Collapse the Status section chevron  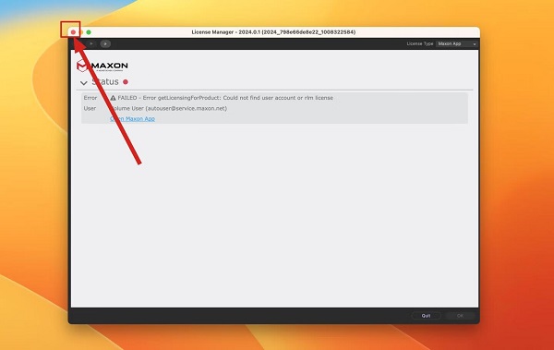(x=84, y=83)
